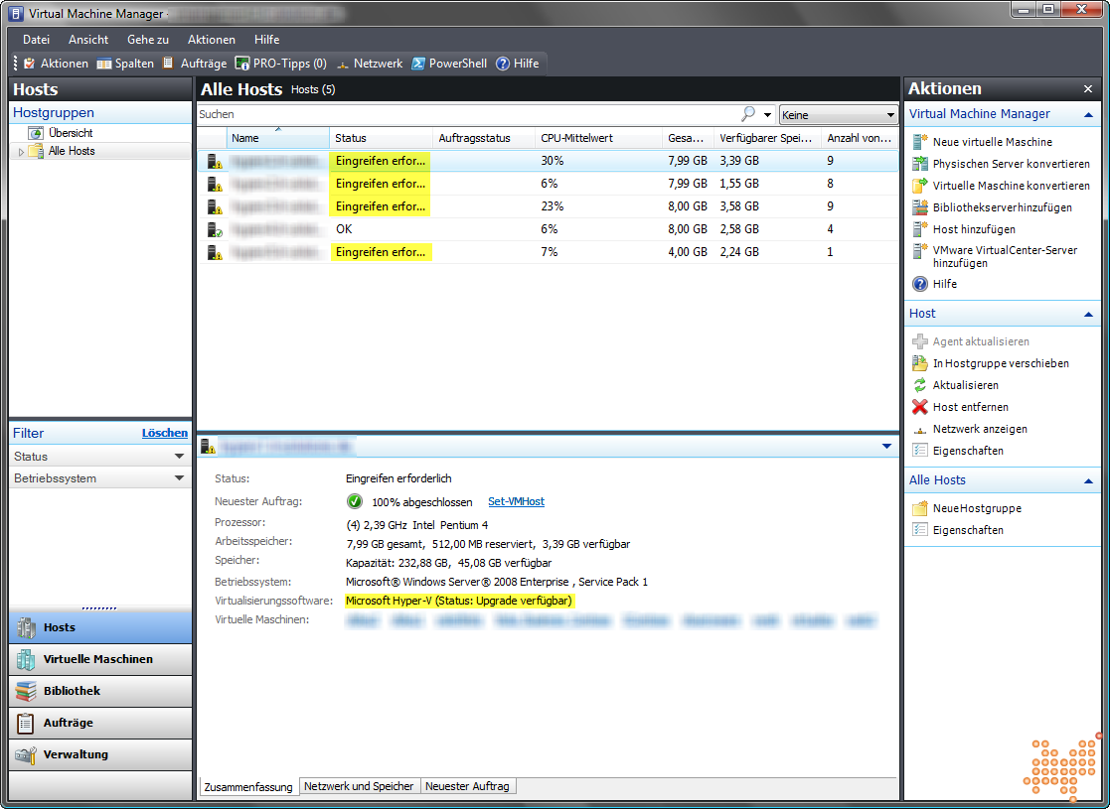Image resolution: width=1110 pixels, height=809 pixels.
Task: Open the Datei menu
Action: pos(36,40)
